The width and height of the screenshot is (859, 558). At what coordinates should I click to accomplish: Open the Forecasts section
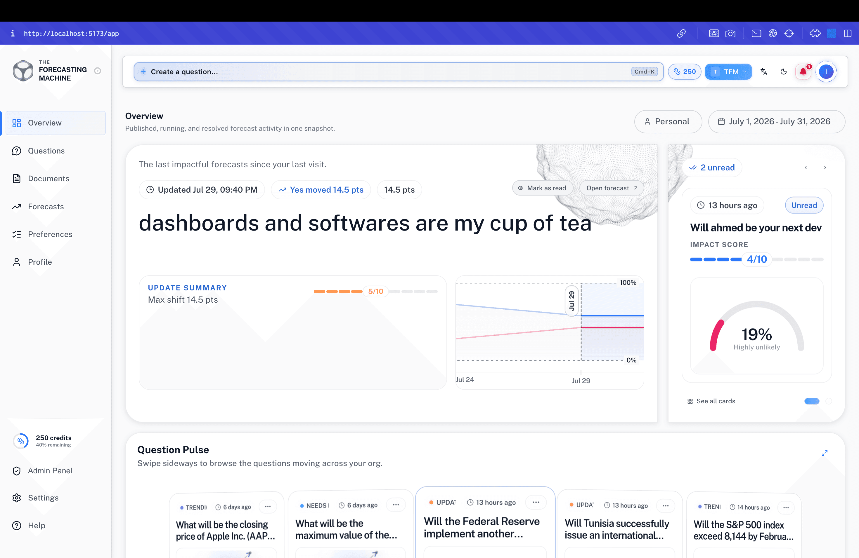56,207
